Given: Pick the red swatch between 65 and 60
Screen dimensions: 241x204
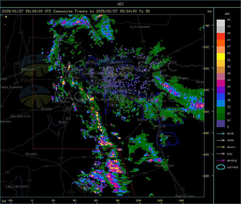Looking at the screenshot, I should 221,36.
